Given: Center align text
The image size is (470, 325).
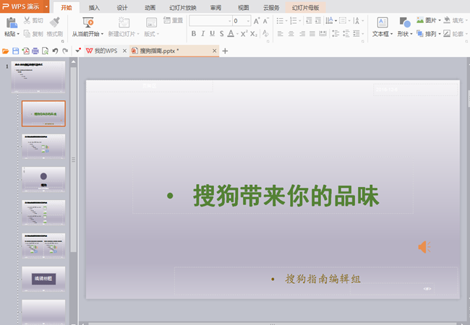Looking at the screenshot, I should 291,34.
